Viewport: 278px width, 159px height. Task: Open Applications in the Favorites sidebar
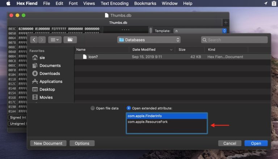tap(51, 81)
